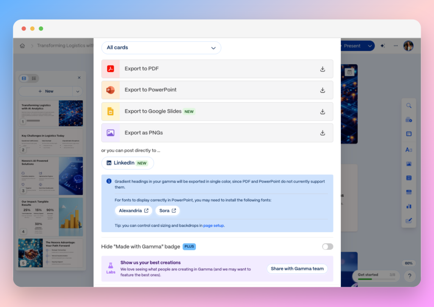
Task: Switch to list view in the card panel
Action: [34, 79]
